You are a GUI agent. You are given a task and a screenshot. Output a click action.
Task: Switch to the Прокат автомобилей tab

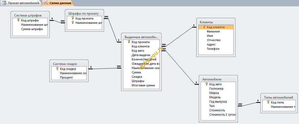21,3
